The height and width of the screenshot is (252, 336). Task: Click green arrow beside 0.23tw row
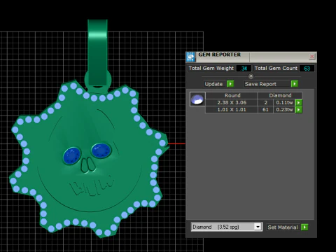click(298, 110)
